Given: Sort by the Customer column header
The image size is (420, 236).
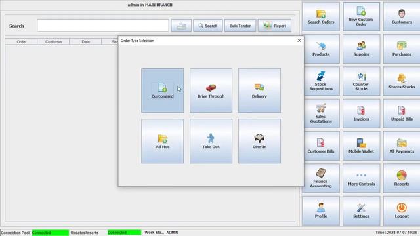Looking at the screenshot, I should point(54,42).
